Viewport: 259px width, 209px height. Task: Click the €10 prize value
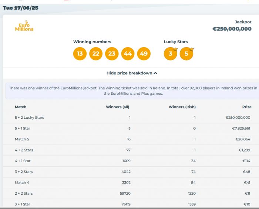tap(247, 204)
